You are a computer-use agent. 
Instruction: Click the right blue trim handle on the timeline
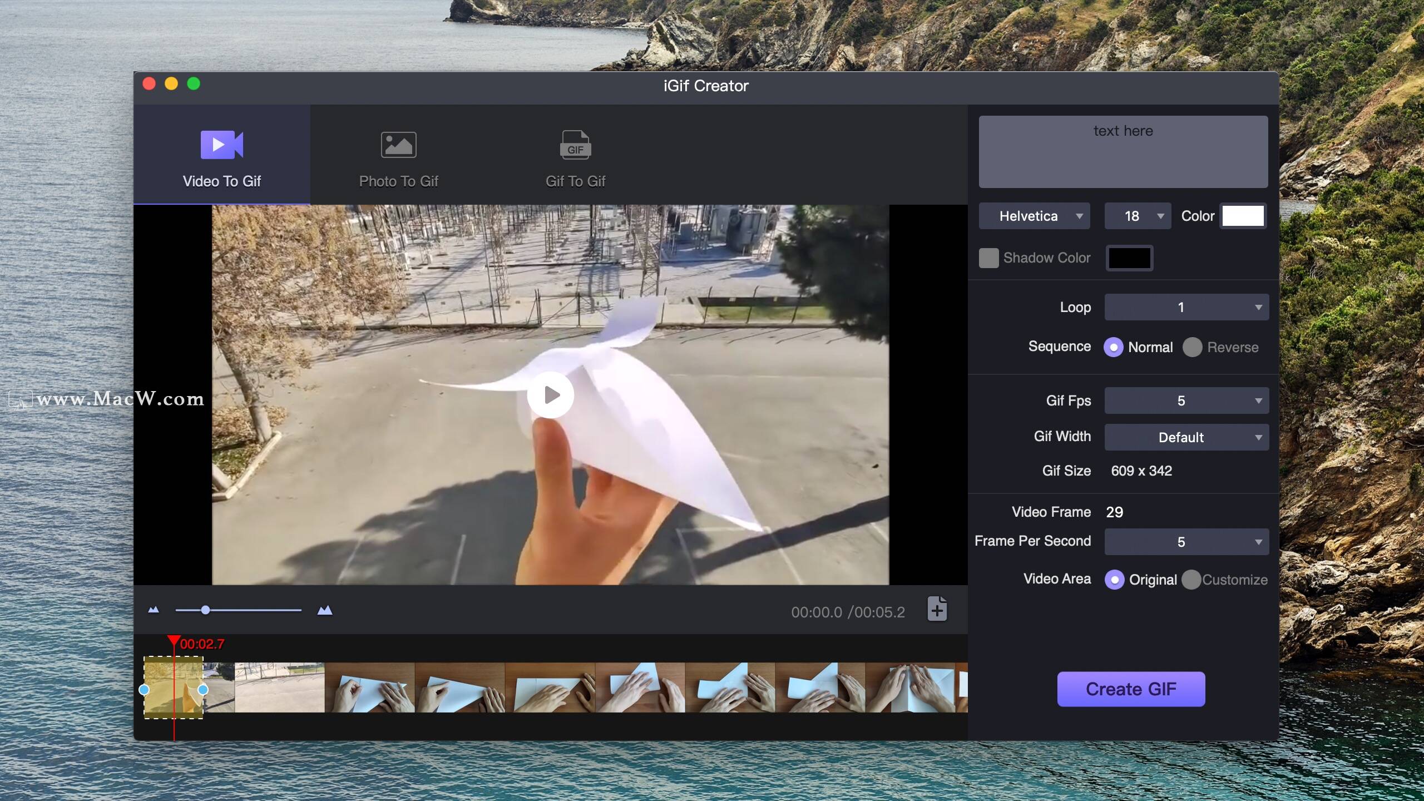(203, 690)
